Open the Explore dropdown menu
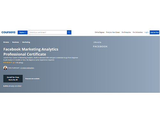Viewport: 160px width, 128px height. pos(22,32)
